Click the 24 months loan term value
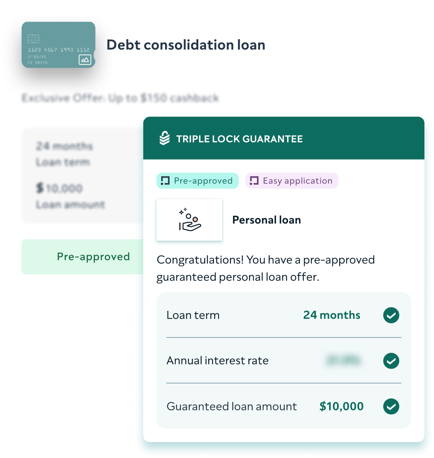434x458 pixels. [x=331, y=315]
